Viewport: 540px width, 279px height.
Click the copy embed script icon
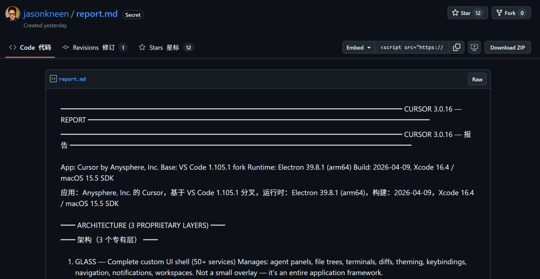pos(456,47)
